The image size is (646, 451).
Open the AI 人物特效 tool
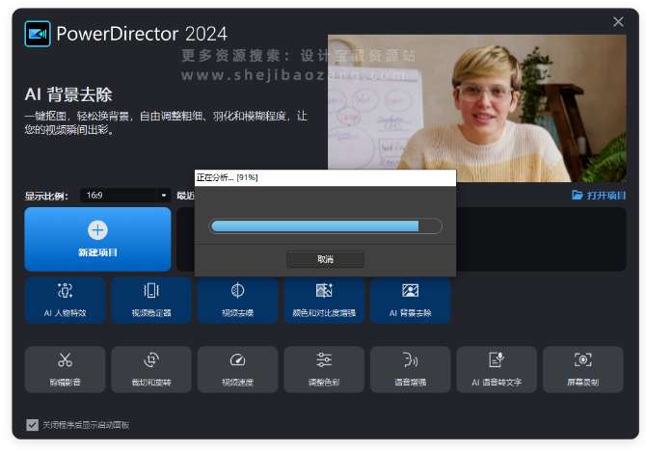tap(66, 301)
